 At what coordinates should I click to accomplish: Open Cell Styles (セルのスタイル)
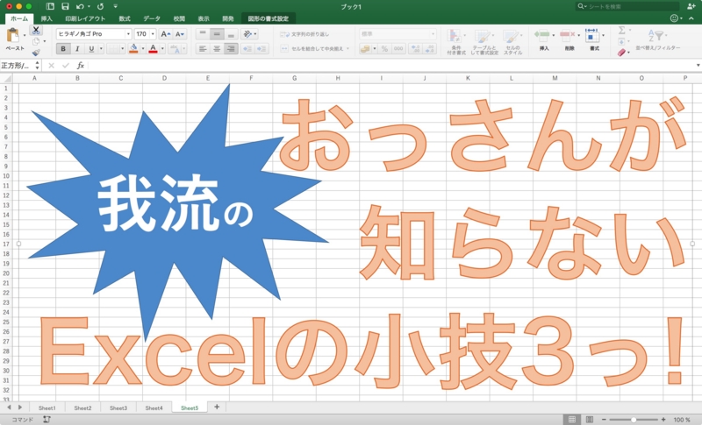point(512,41)
